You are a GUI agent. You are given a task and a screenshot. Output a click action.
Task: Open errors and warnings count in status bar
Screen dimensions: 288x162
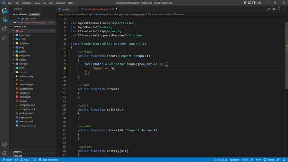[x=25, y=160]
